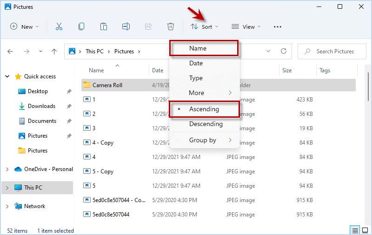The image size is (372, 235).
Task: Open the More submenu in Sort menu
Action: [204, 93]
